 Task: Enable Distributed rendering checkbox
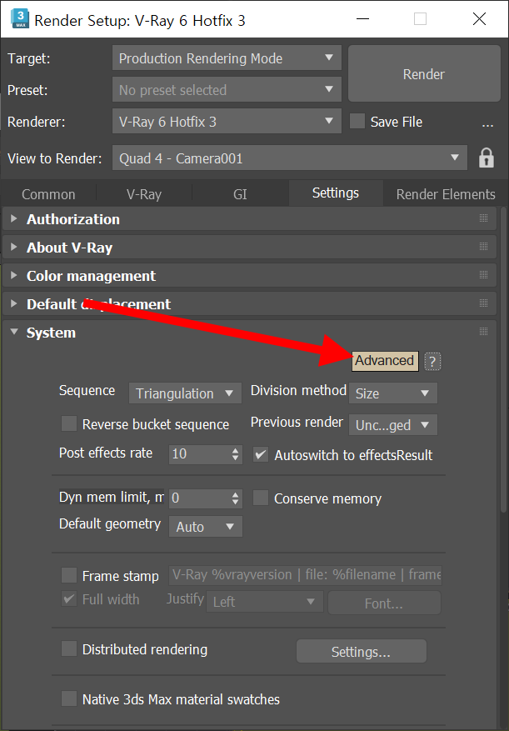tap(69, 649)
